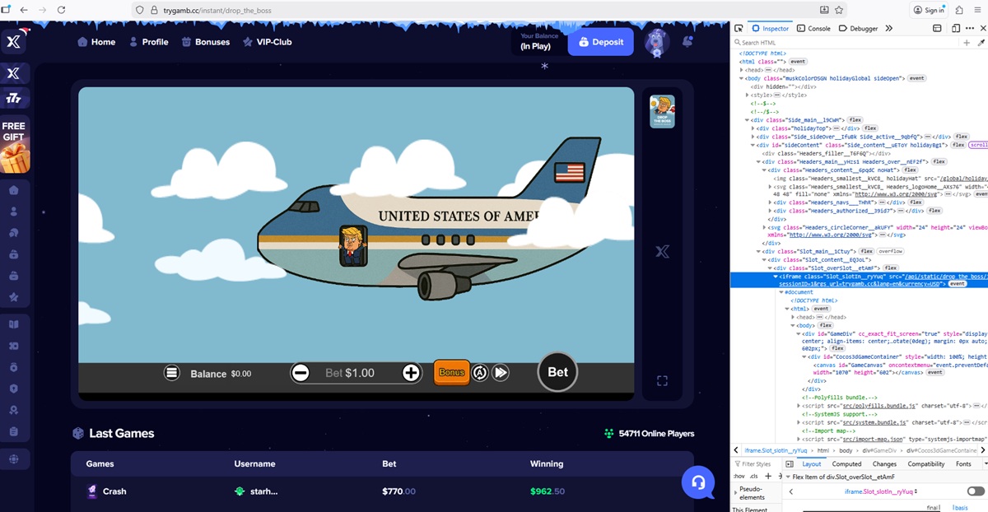The image size is (988, 512).
Task: Click the round Bet button
Action: coord(557,372)
